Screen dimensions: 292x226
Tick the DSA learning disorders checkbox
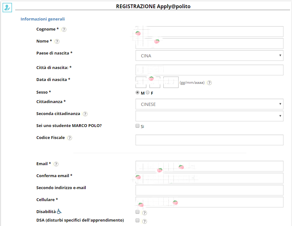pyautogui.click(x=137, y=221)
